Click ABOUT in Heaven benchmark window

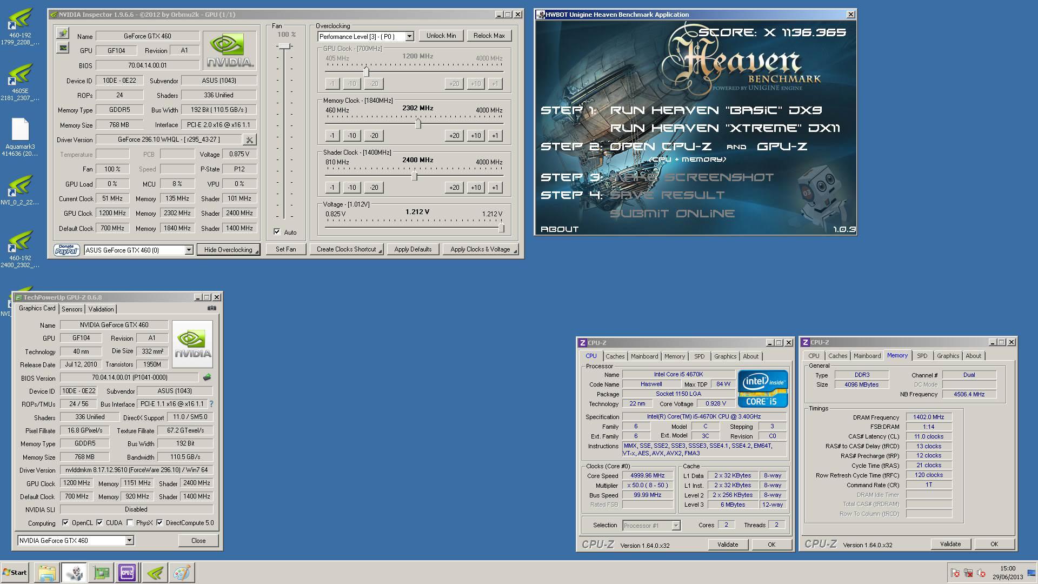tap(560, 229)
